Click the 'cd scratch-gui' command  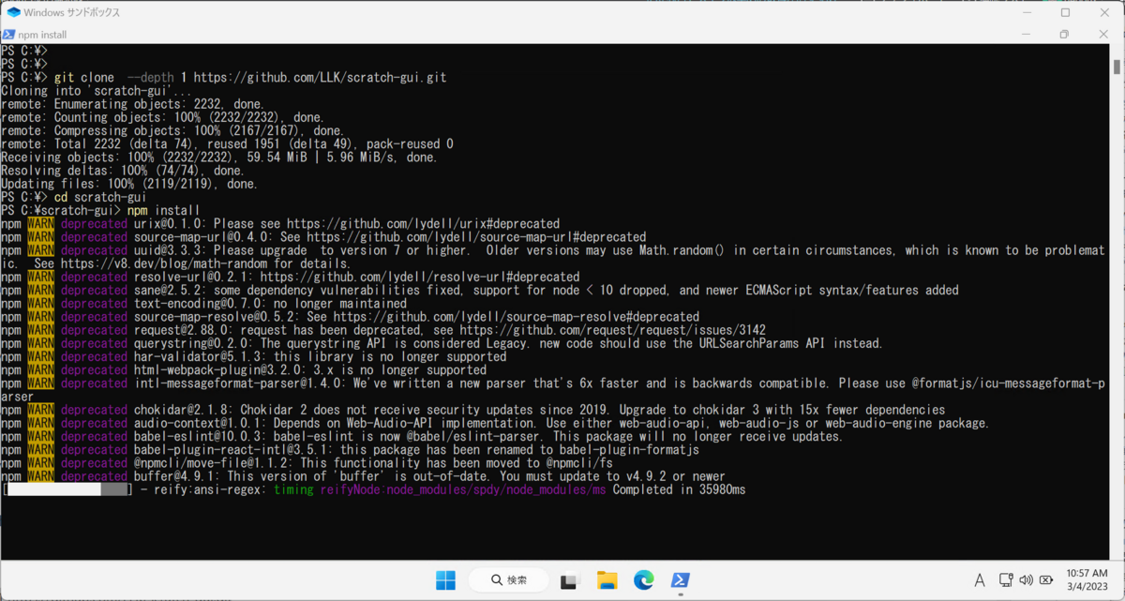[x=100, y=198]
